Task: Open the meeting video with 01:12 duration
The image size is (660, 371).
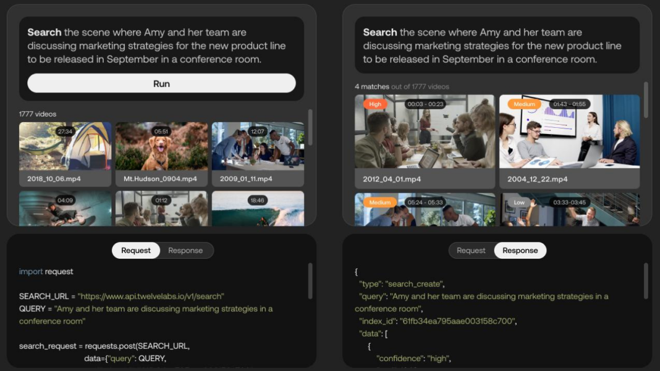Action: (161, 209)
